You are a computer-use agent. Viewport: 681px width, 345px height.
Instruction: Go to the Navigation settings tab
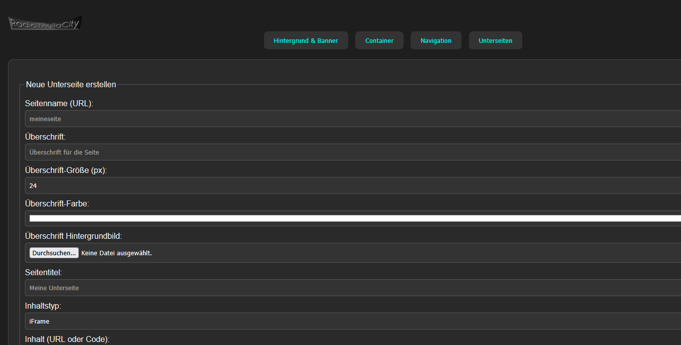click(x=436, y=40)
